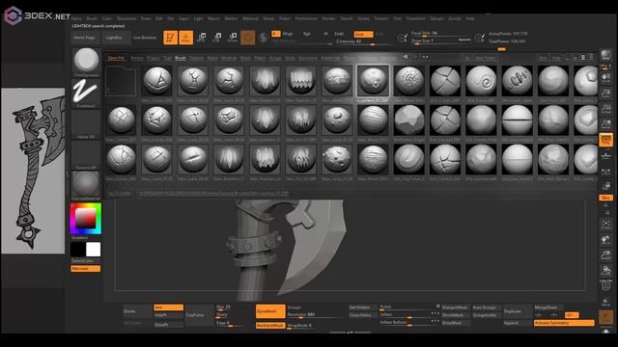618x347 pixels.
Task: Open the Transform menu
Action: click(x=415, y=18)
